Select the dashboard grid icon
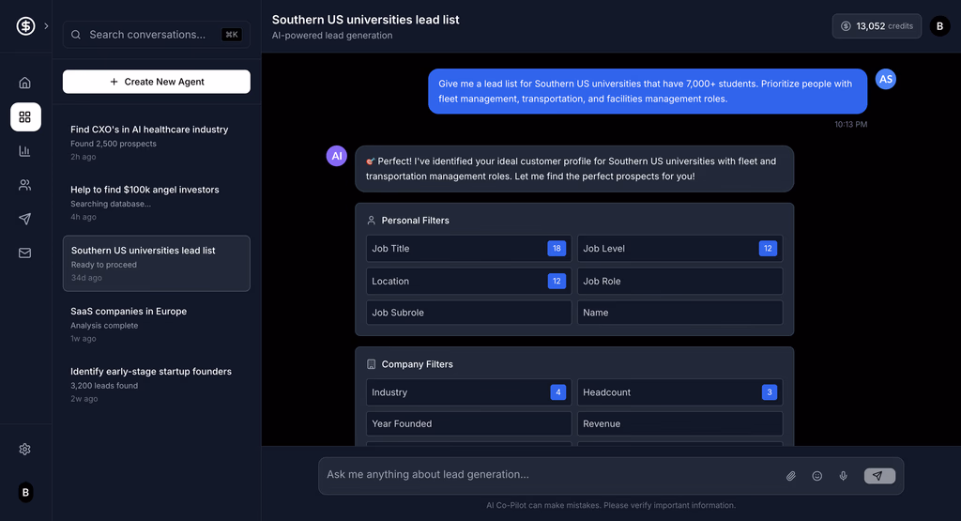The width and height of the screenshot is (961, 521). (25, 117)
